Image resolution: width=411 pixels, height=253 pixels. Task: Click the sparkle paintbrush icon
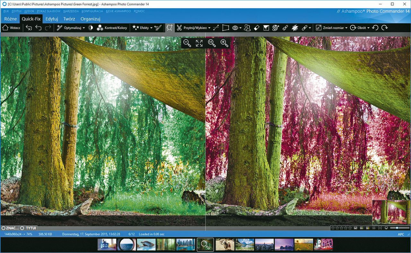pos(158,28)
